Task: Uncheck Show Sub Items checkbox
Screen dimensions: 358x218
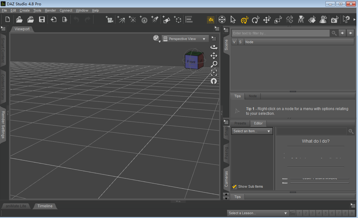Action: [x=234, y=186]
